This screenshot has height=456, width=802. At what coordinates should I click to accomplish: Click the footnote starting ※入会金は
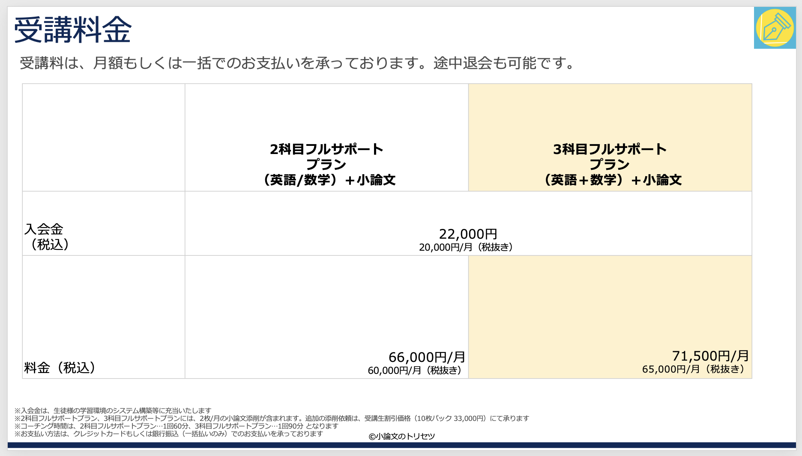pyautogui.click(x=113, y=411)
